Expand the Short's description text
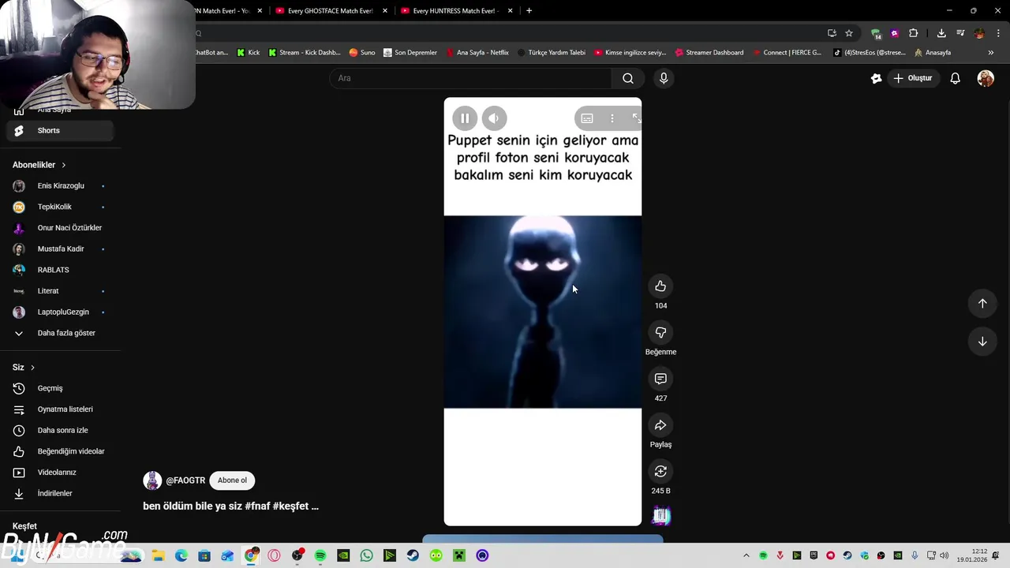Viewport: 1010px width, 568px height. point(230,506)
